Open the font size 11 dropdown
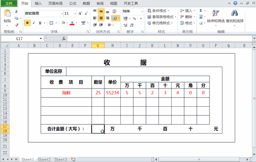This screenshot has width=256, height=162. (75, 14)
